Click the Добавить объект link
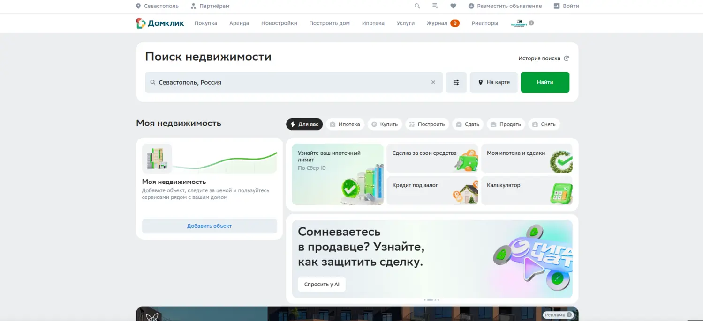Screen dimensions: 703x321 pyautogui.click(x=209, y=226)
